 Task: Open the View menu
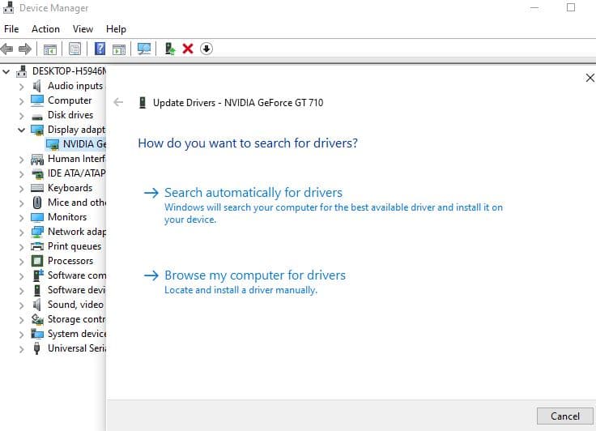tap(83, 29)
